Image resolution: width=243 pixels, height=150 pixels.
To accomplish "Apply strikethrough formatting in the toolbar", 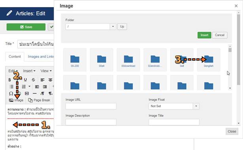I will click(33, 80).
